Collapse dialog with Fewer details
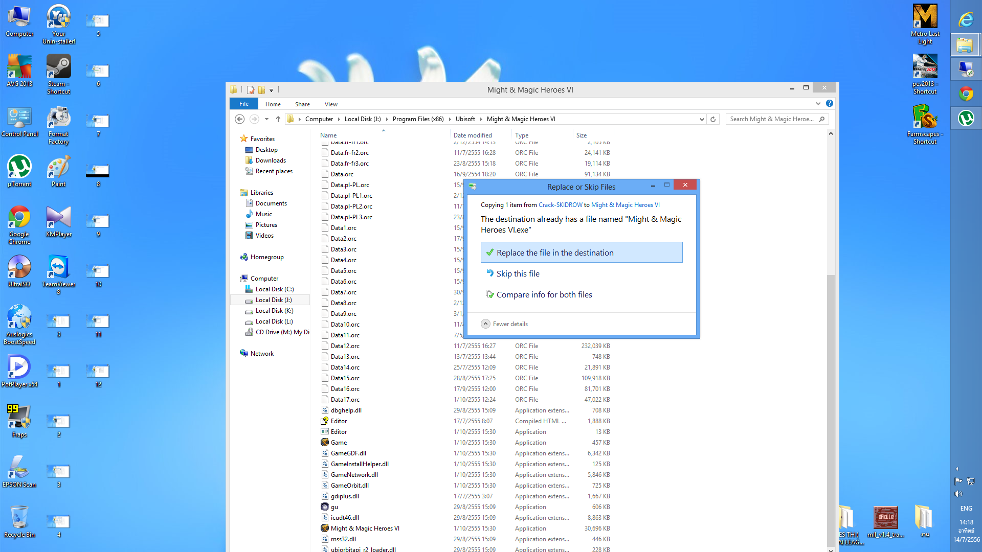Image resolution: width=982 pixels, height=552 pixels. click(505, 324)
